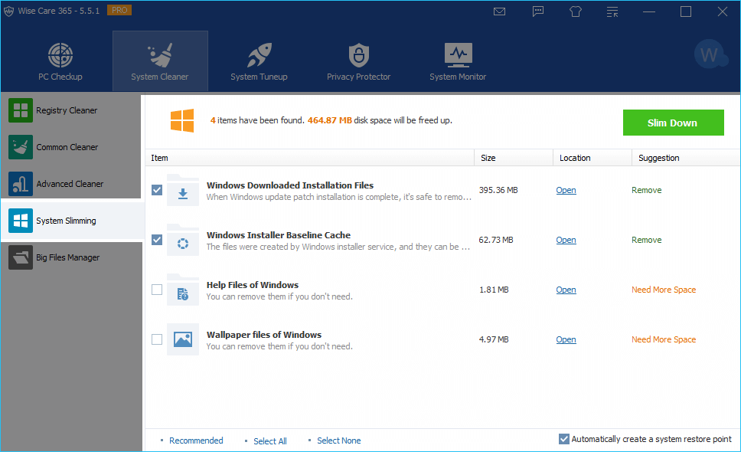
Task: Open the feedback chat bubble icon
Action: click(538, 11)
